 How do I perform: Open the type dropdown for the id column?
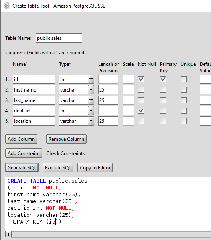[91, 79]
